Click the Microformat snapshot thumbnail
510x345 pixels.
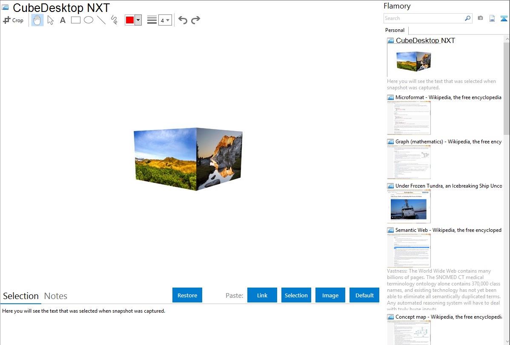[x=409, y=118]
